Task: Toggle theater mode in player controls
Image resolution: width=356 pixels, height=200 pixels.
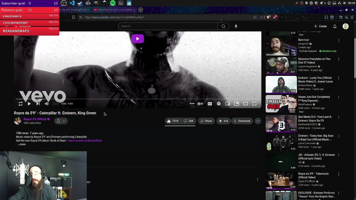Action: click(245, 104)
